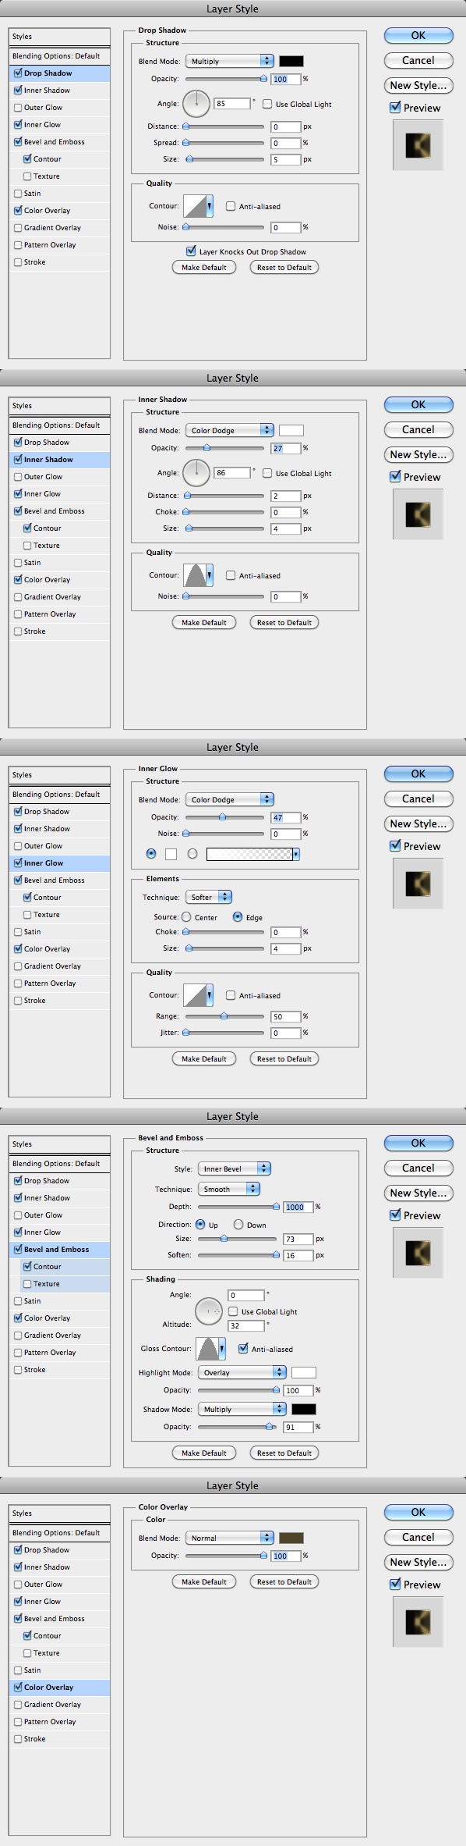Viewport: 466px width, 1846px height.
Task: Select the highlighted Bevel and Emboss list entry
Action: pyautogui.click(x=59, y=1249)
